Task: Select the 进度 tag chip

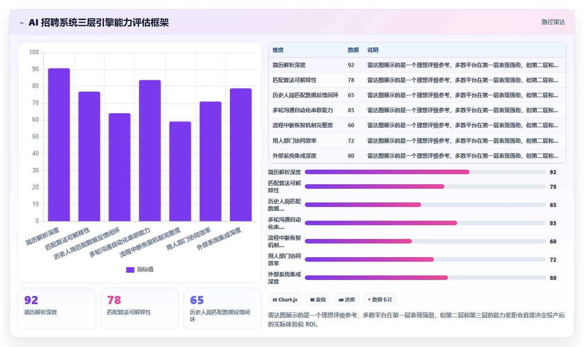Action: pos(347,300)
